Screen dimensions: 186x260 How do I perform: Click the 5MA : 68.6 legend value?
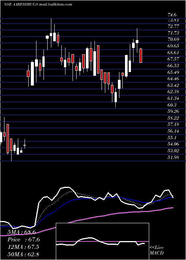click(22, 232)
